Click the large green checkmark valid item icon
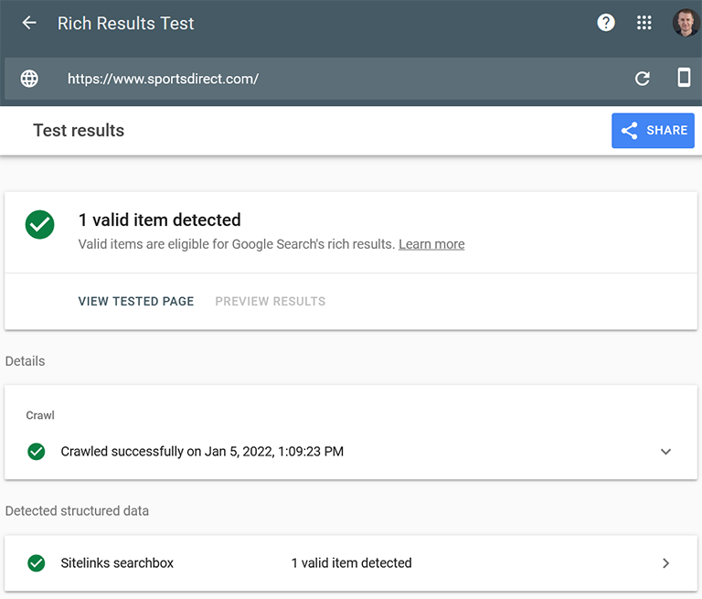The image size is (702, 599). pyautogui.click(x=40, y=224)
